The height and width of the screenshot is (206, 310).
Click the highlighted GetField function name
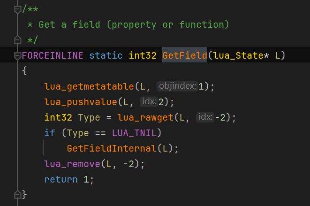point(185,56)
